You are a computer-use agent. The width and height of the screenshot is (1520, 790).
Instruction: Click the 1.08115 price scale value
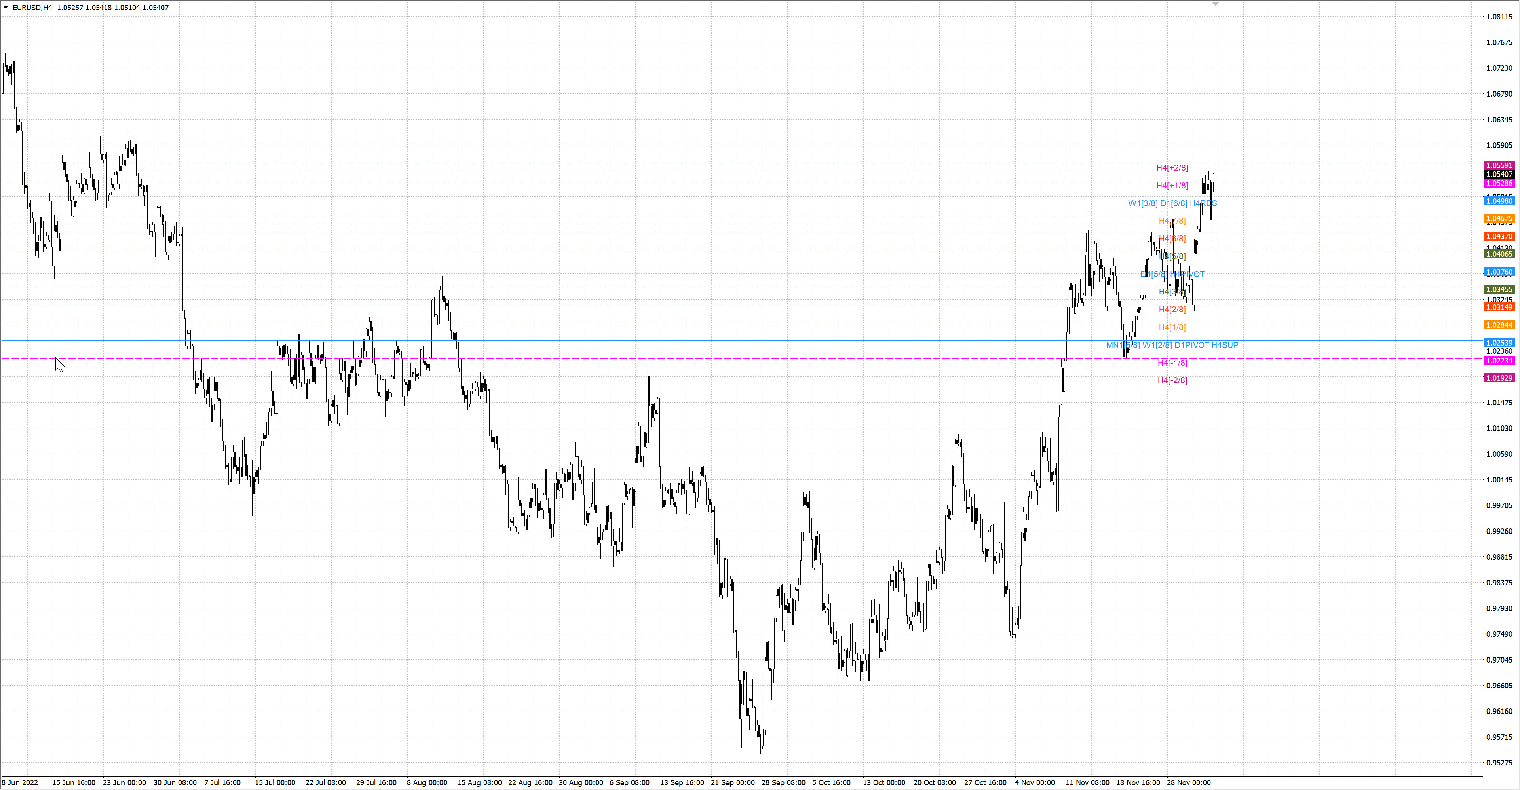pyautogui.click(x=1499, y=17)
